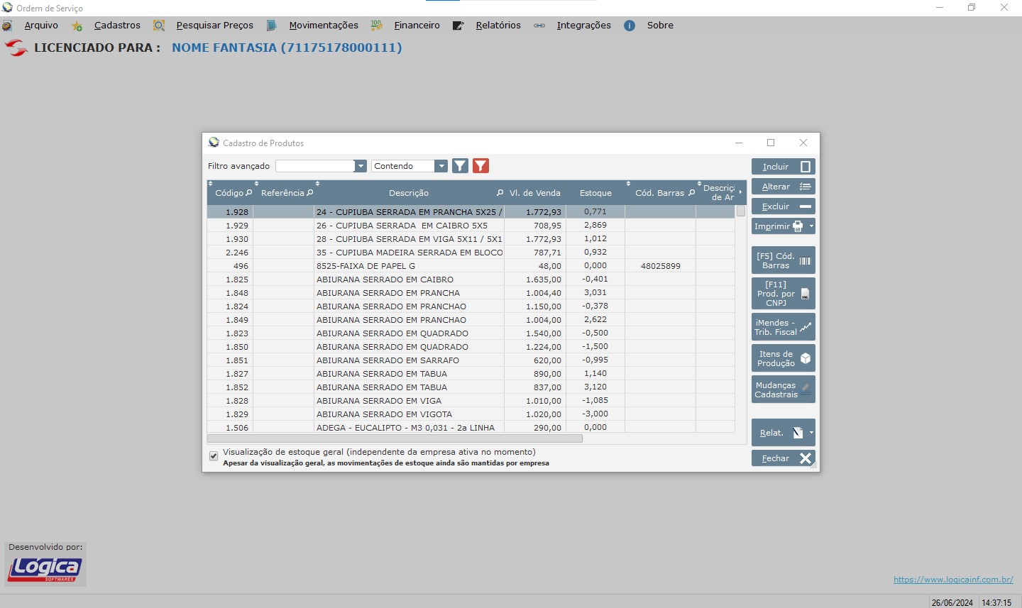1022x608 pixels.
Task: Visit the logicainf.com.br link
Action: click(x=952, y=580)
